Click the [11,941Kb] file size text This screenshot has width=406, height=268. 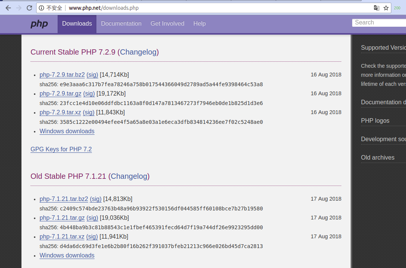click(x=114, y=237)
